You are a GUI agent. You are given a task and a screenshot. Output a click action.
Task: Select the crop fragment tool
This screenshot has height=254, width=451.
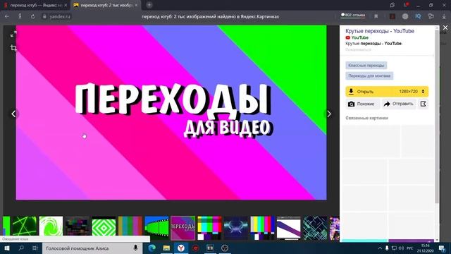click(x=13, y=47)
